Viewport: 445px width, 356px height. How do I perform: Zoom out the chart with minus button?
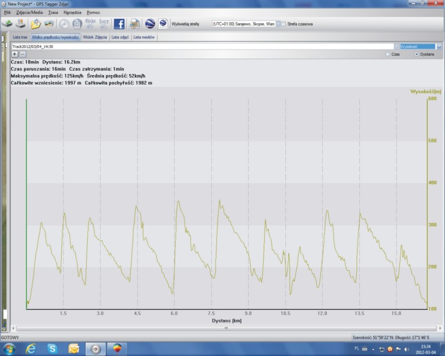[23, 54]
